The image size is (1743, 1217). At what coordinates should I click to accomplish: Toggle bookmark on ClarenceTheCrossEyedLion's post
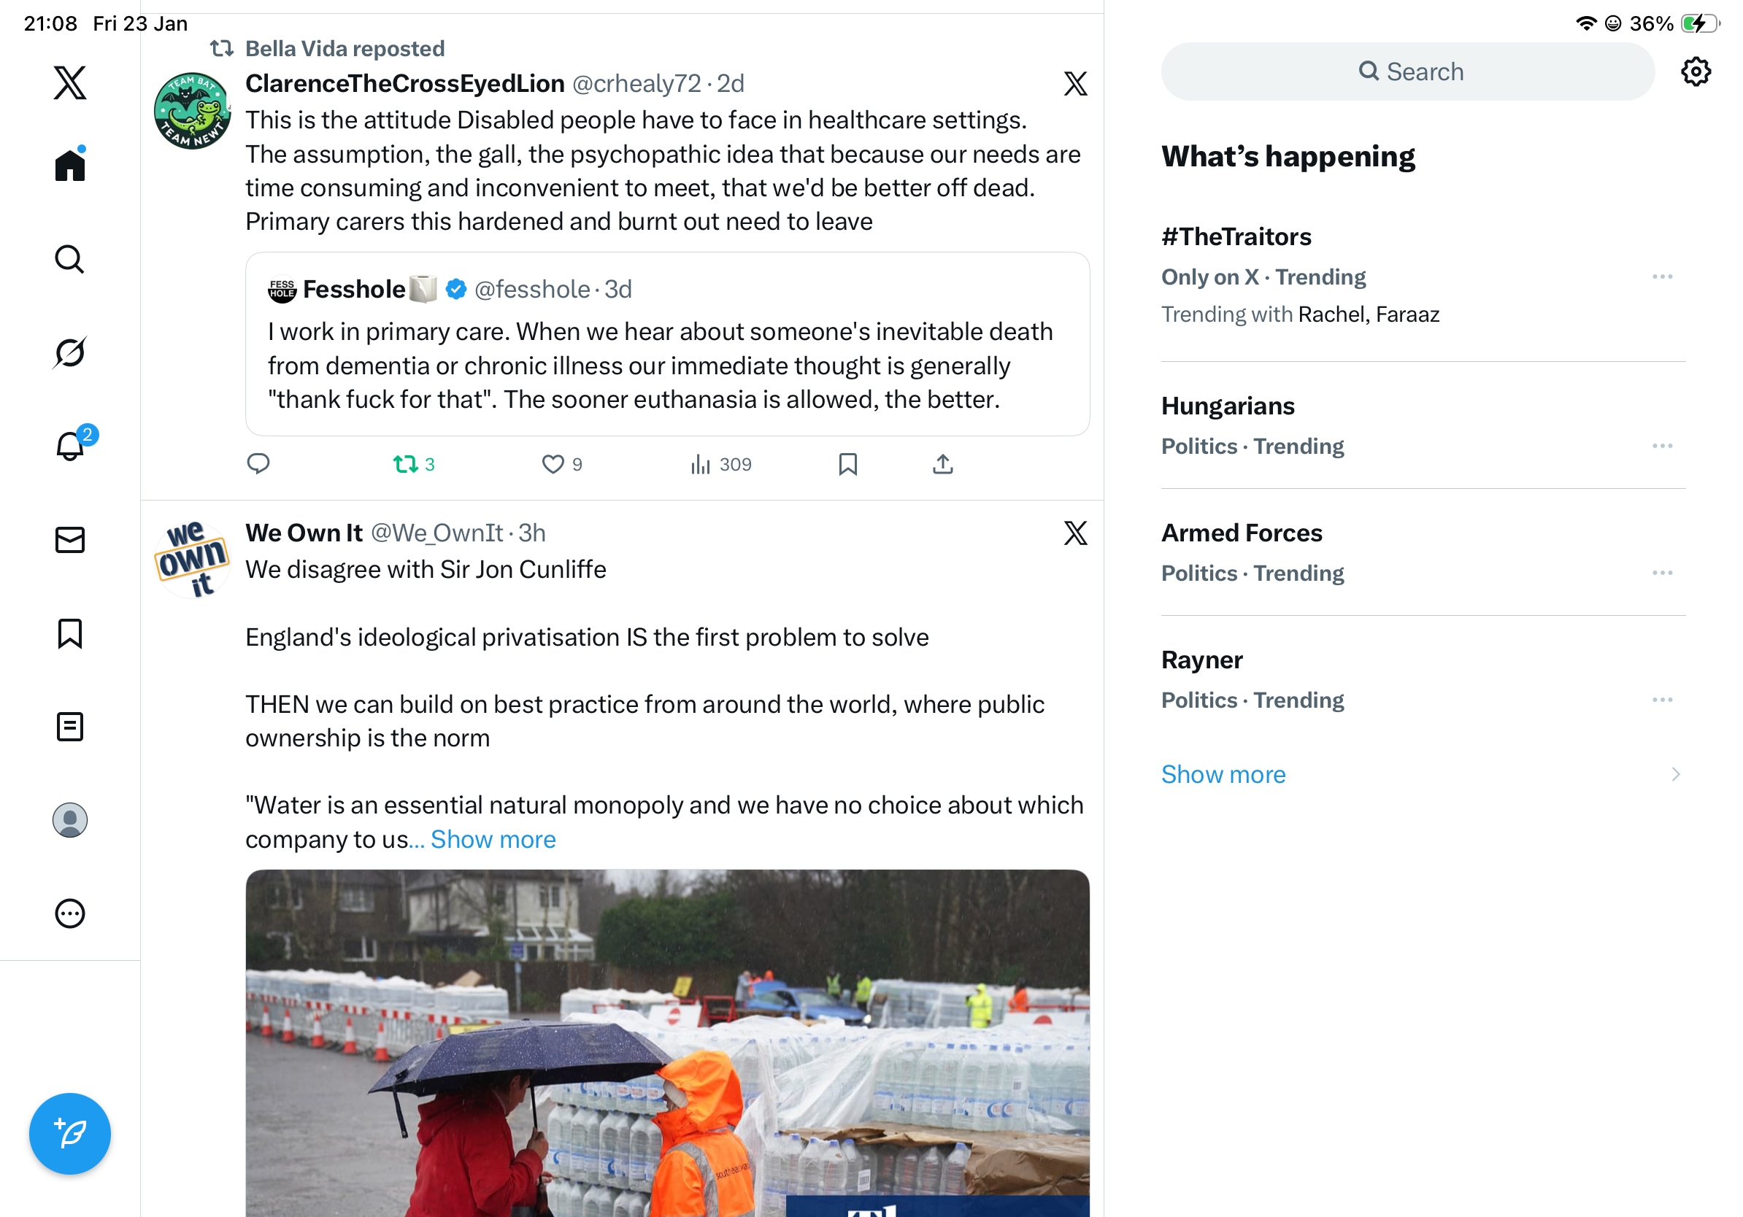(x=848, y=464)
